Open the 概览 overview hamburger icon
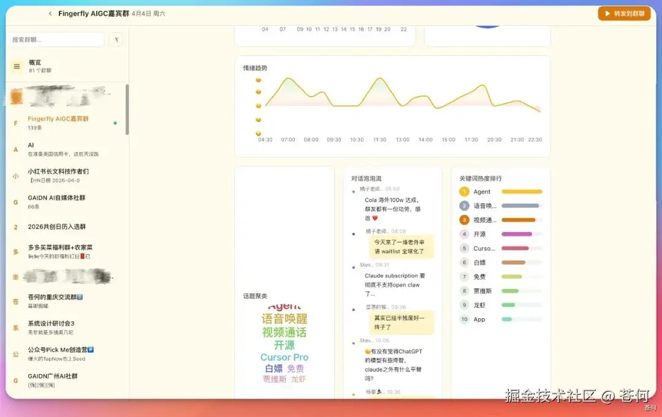The height and width of the screenshot is (417, 662). point(15,64)
